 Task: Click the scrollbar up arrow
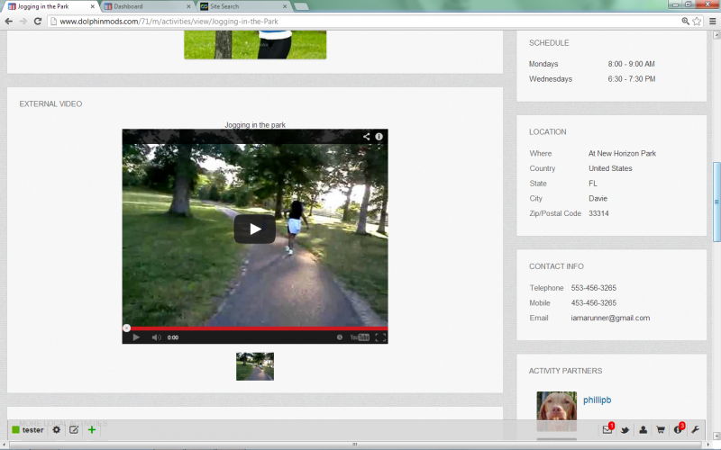pos(716,35)
